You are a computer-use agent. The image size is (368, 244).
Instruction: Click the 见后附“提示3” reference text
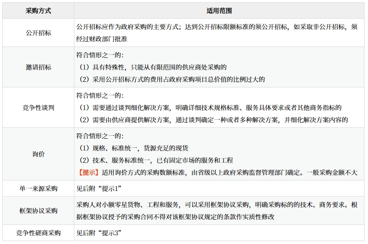pos(98,233)
